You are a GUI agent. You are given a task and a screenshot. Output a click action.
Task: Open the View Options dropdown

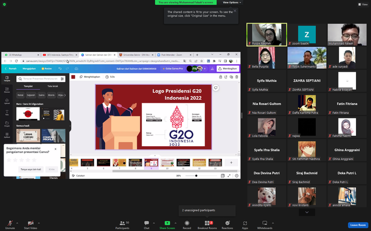point(232,2)
